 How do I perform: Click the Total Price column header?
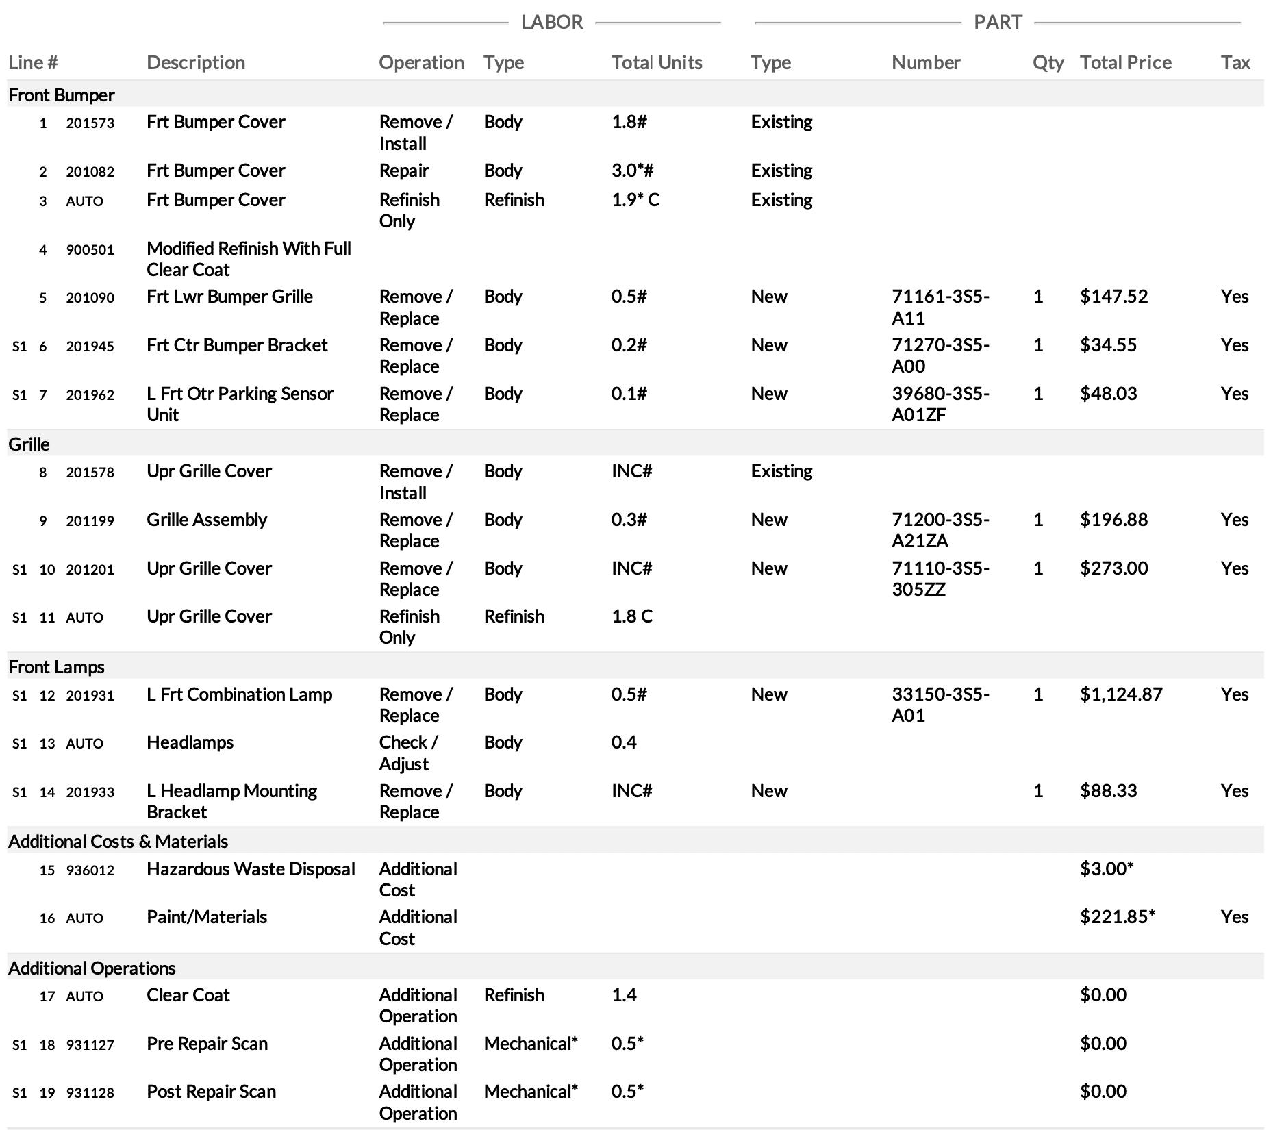(1125, 62)
